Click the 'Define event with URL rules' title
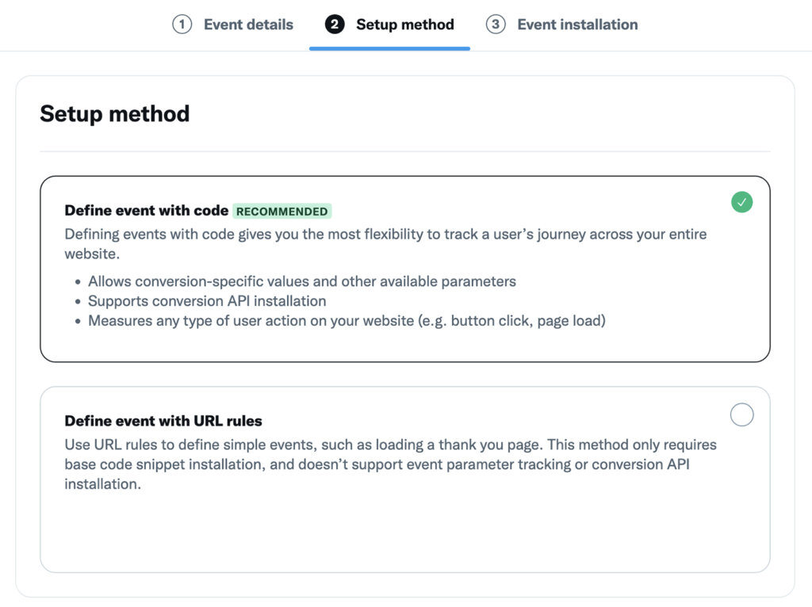The height and width of the screenshot is (607, 812). (163, 421)
